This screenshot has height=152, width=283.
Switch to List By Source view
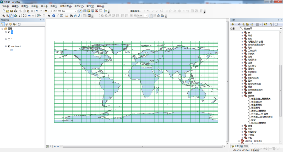7,24
